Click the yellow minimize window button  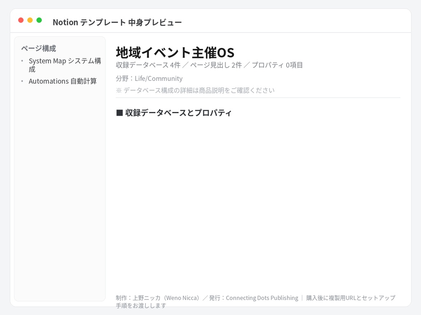click(30, 20)
